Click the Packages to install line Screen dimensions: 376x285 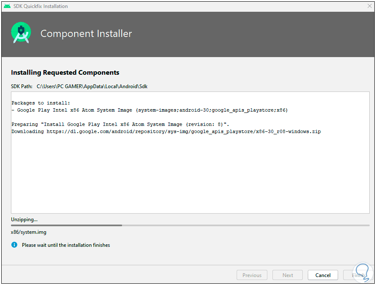tap(41, 103)
